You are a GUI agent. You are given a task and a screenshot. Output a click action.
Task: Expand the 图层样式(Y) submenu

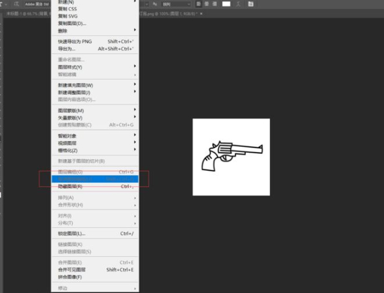point(95,67)
